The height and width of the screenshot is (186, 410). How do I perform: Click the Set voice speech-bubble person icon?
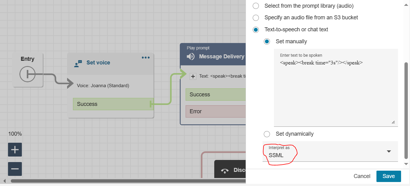[x=78, y=64]
